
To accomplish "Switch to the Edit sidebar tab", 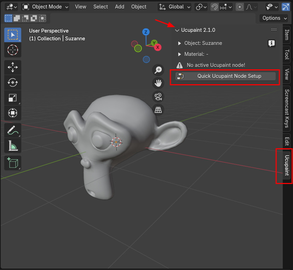I will [x=287, y=141].
